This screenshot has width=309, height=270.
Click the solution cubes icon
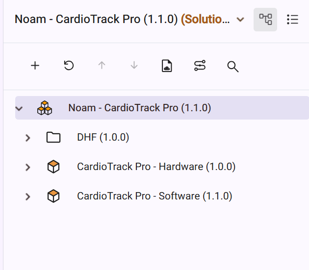(45, 108)
